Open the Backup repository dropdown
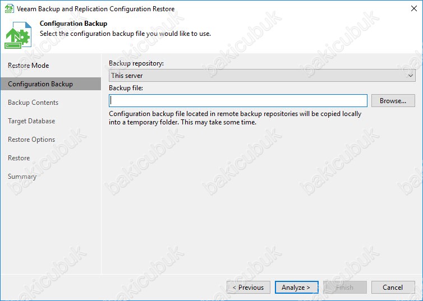423x301 pixels. tap(262, 76)
